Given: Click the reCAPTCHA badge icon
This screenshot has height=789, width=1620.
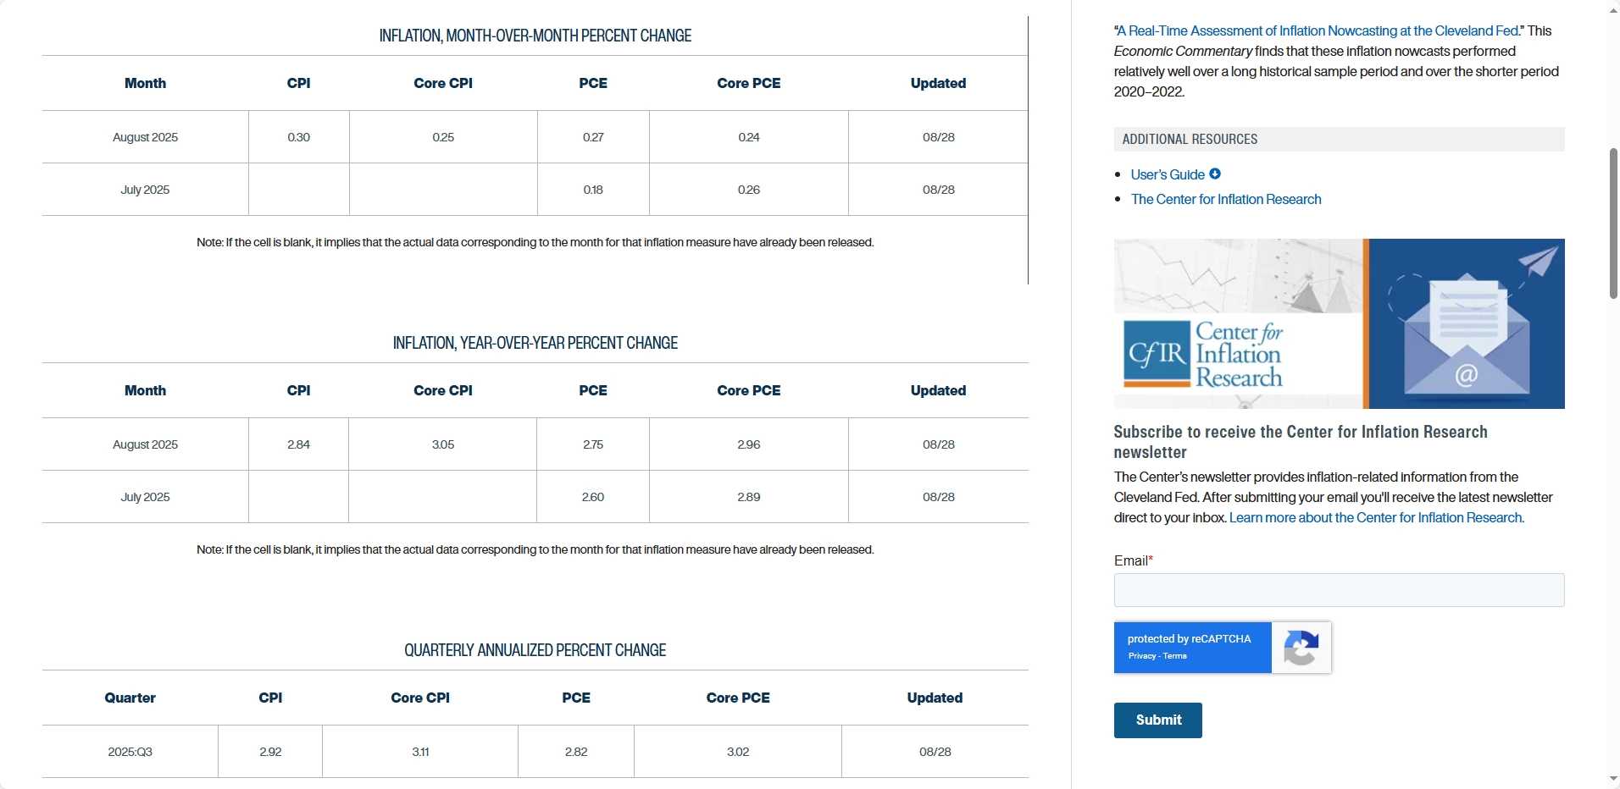Looking at the screenshot, I should [1301, 648].
